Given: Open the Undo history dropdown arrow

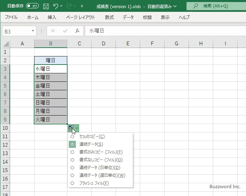Looking at the screenshot, I should [x=62, y=6].
